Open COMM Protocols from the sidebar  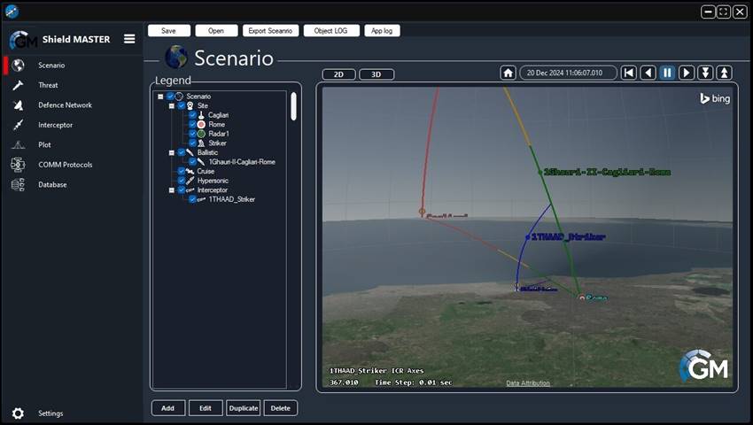tap(65, 165)
